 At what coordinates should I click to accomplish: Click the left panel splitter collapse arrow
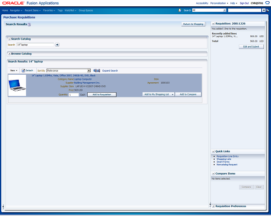coord(3,206)
